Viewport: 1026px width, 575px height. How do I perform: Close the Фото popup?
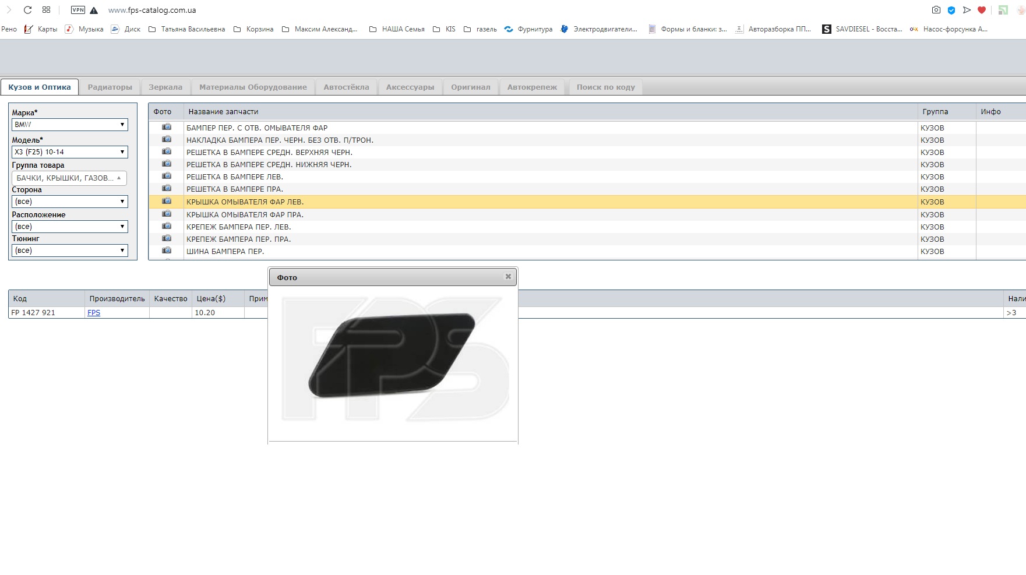click(508, 277)
